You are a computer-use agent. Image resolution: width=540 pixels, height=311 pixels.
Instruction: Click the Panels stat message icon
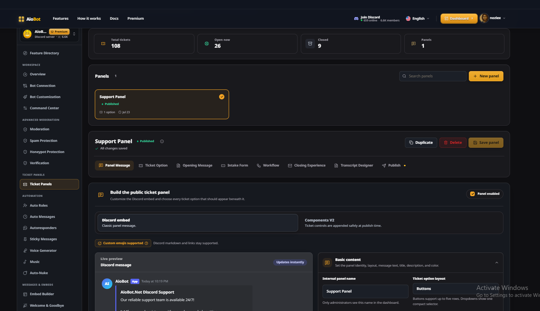(413, 43)
